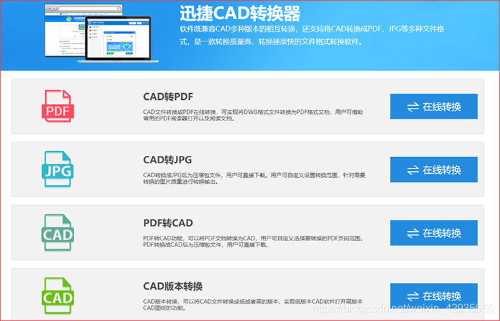This screenshot has width=500, height=321.
Task: Click the description text under CAD转PDF
Action: (253, 115)
